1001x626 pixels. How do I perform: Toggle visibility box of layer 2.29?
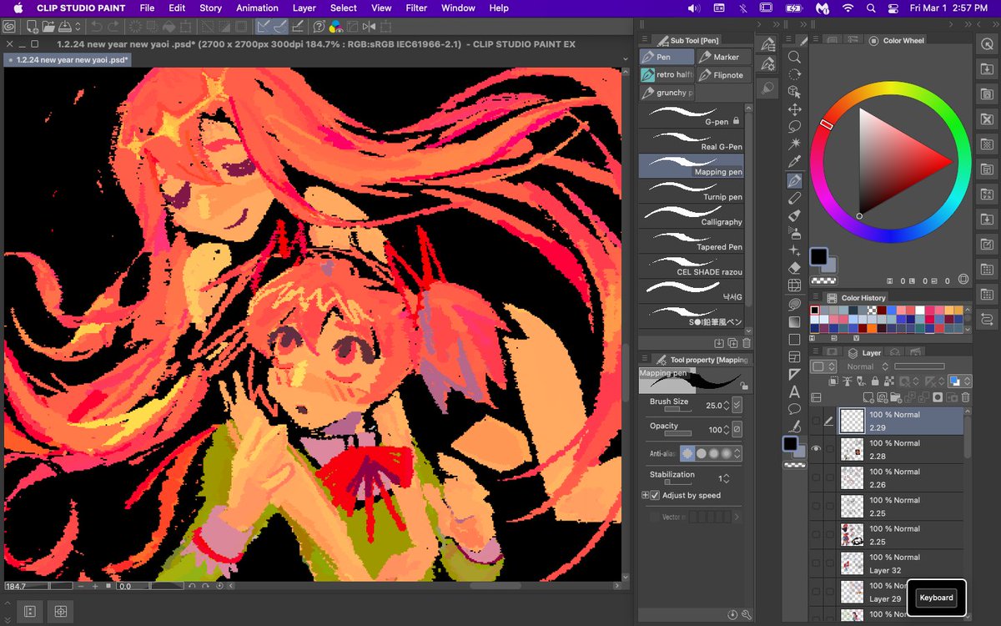pos(816,421)
